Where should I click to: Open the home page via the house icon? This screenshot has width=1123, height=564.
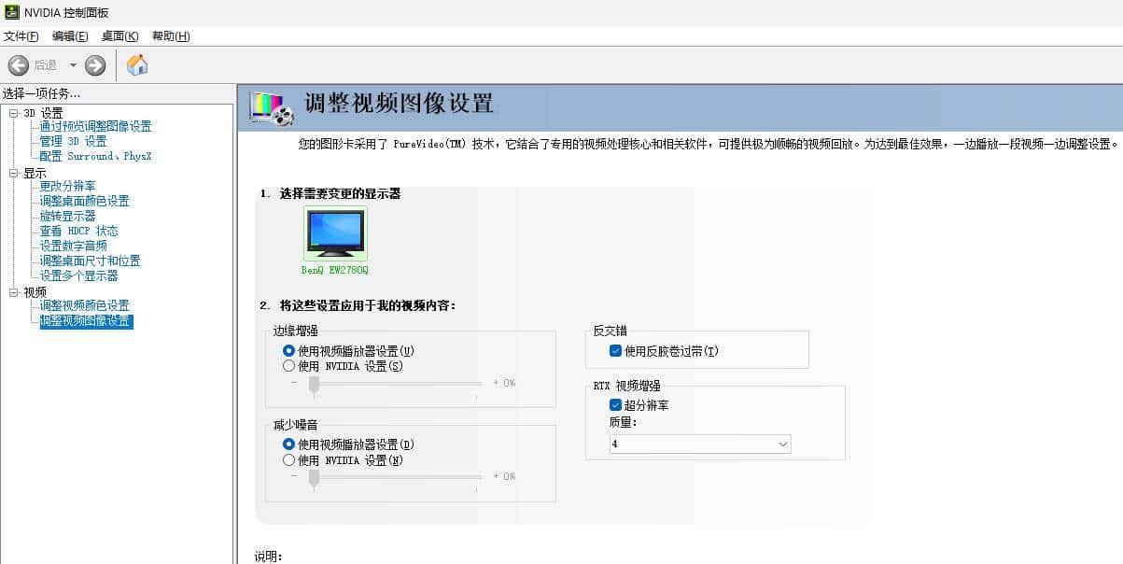pyautogui.click(x=136, y=65)
